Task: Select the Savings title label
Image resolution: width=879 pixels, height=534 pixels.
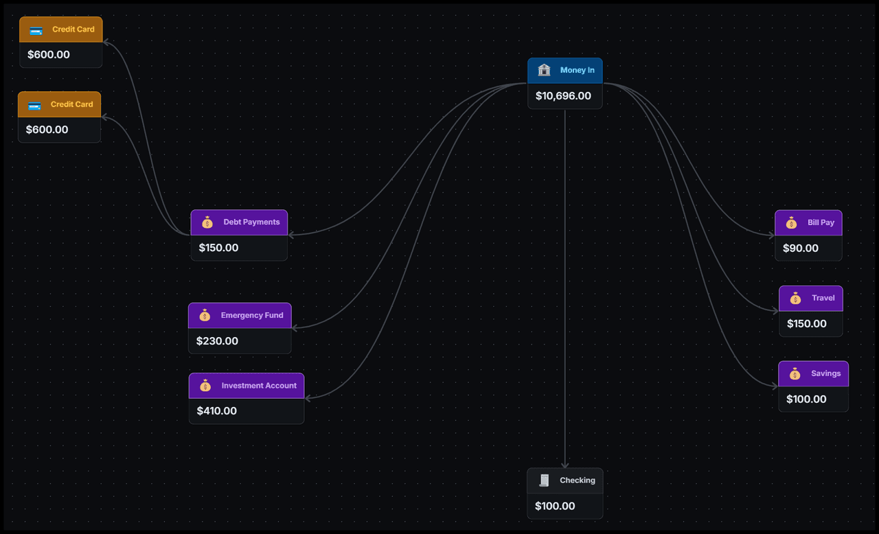Action: (825, 374)
